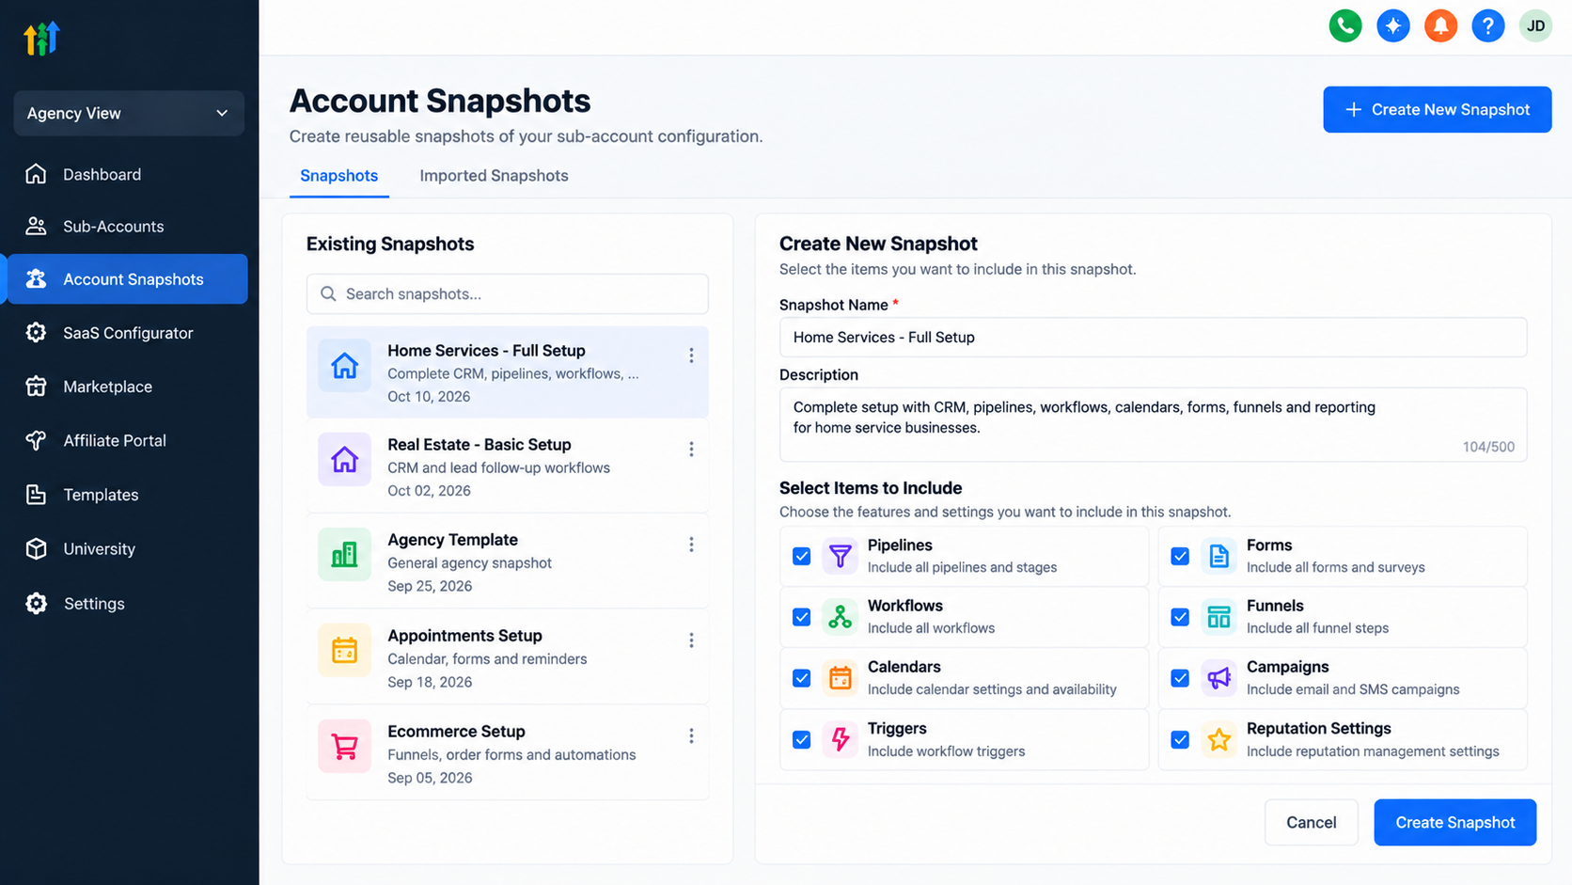Open options menu for Ecommerce Setup
The image size is (1572, 885).
pos(691,735)
